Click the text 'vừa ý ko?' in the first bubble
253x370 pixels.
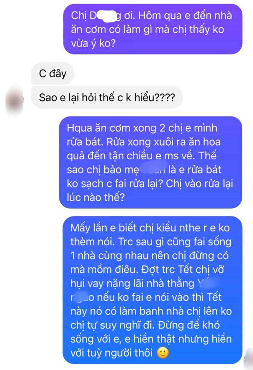pyautogui.click(x=93, y=43)
